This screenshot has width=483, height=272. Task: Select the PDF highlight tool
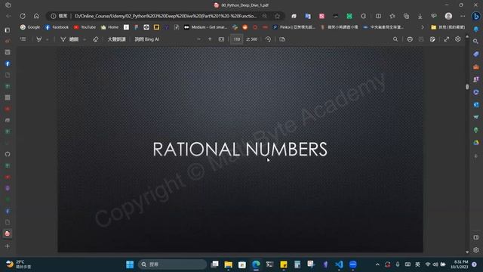pos(38,39)
